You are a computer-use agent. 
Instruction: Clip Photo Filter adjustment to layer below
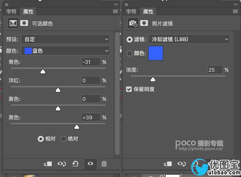click(167, 164)
